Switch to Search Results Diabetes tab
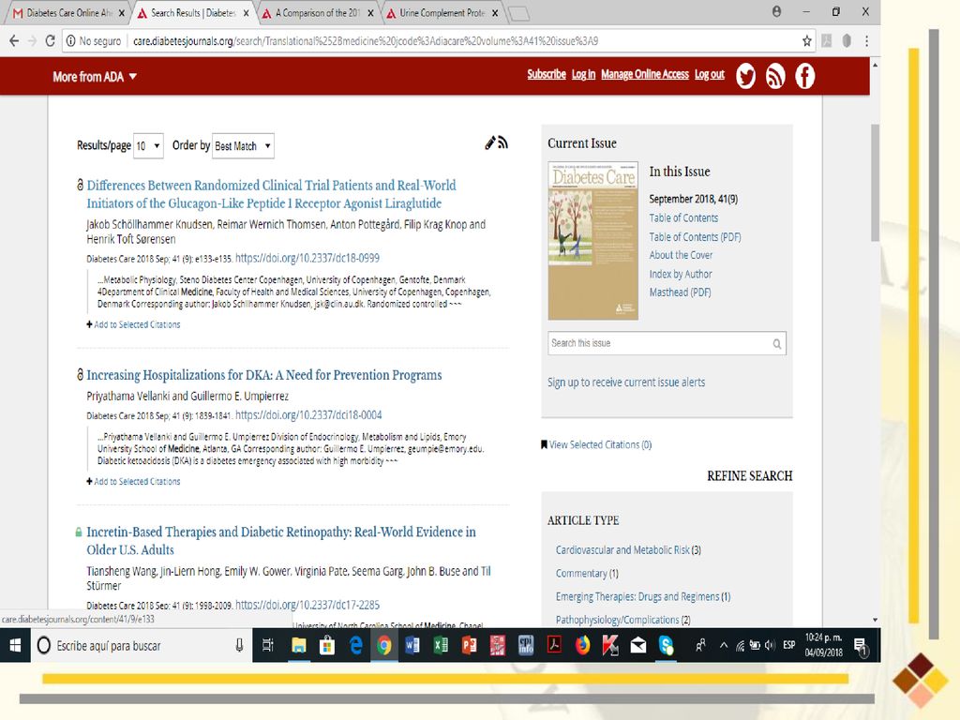The width and height of the screenshot is (960, 720). point(193,13)
